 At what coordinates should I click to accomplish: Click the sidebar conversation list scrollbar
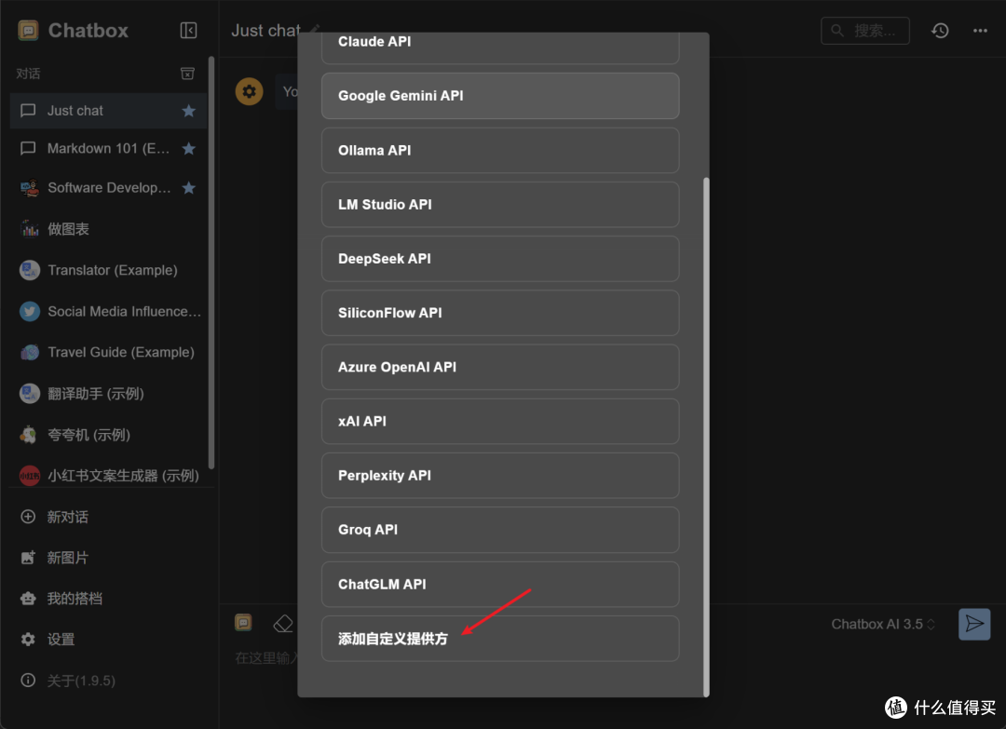pos(211,263)
